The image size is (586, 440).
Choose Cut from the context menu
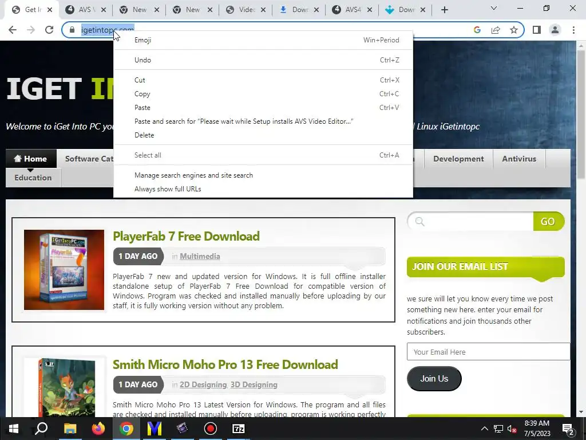(x=263, y=80)
